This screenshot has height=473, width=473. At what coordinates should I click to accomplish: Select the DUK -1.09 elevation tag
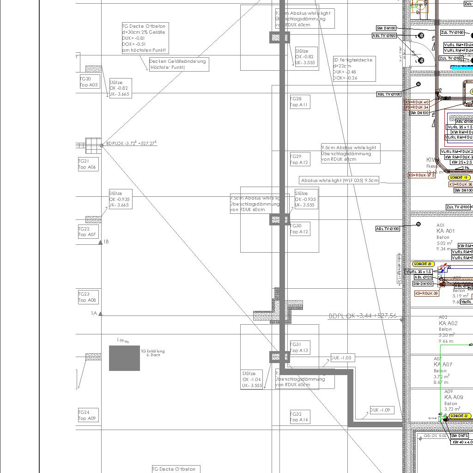coord(382,410)
